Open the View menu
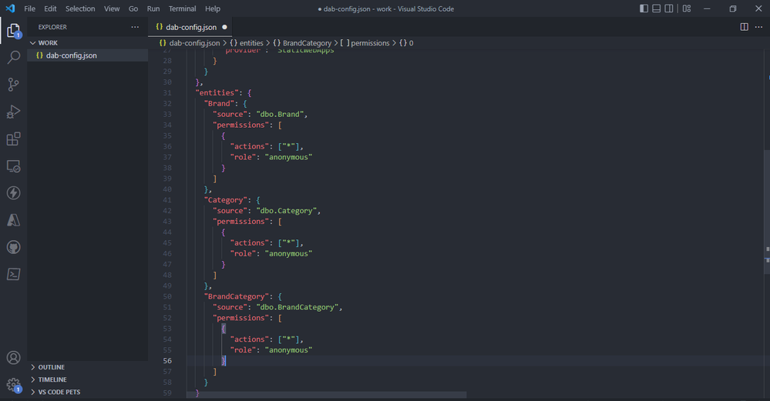This screenshot has height=401, width=770. tap(112, 8)
